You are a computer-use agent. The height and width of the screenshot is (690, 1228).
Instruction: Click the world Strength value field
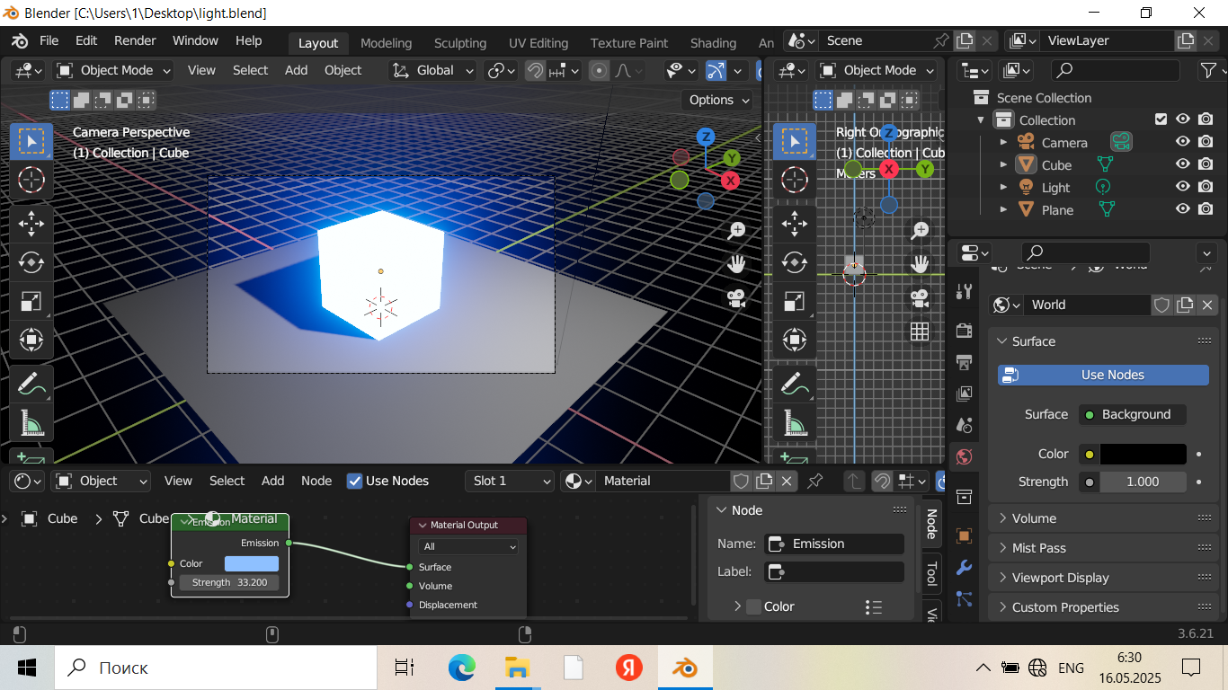pyautogui.click(x=1142, y=482)
